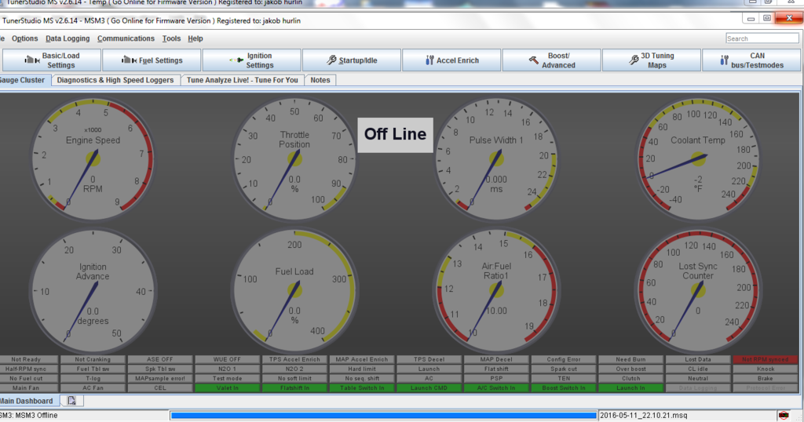Click the Spark cut indicator
Viewport: 804px width, 422px height.
564,369
